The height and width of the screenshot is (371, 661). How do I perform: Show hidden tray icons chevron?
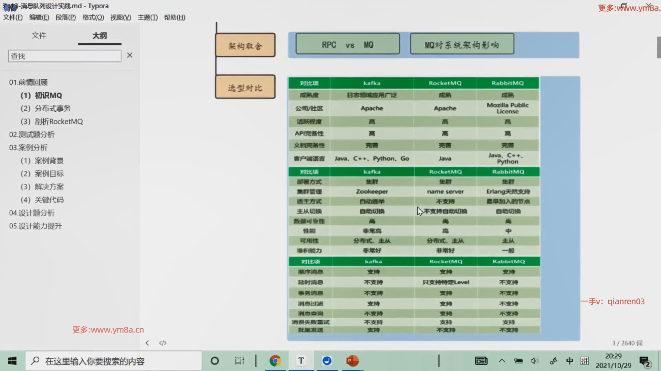[x=502, y=361]
